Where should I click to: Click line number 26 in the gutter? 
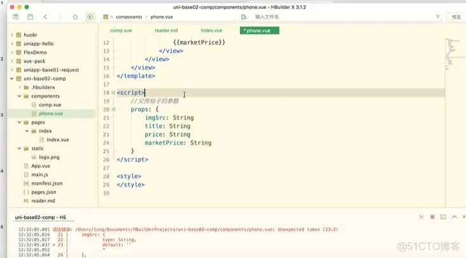(106, 160)
